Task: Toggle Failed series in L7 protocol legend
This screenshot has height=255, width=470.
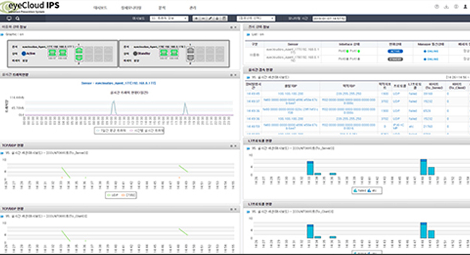Action: pos(360,191)
